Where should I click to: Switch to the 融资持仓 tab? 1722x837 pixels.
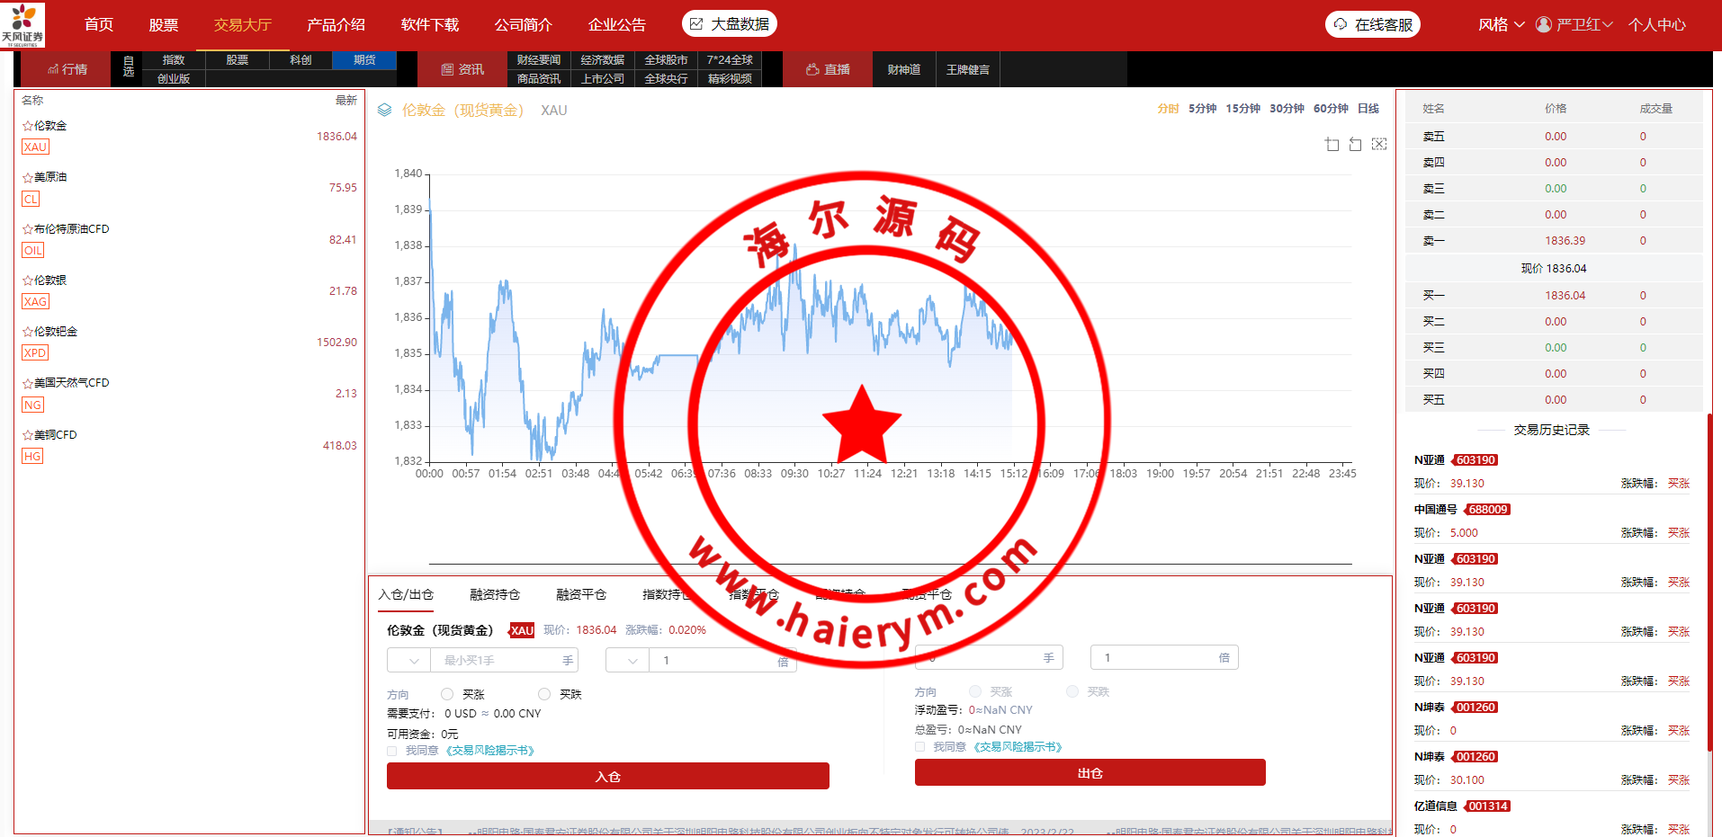coord(495,594)
